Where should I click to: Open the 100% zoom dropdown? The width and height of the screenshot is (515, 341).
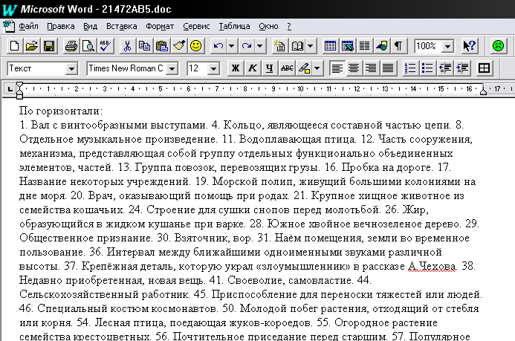click(x=447, y=46)
